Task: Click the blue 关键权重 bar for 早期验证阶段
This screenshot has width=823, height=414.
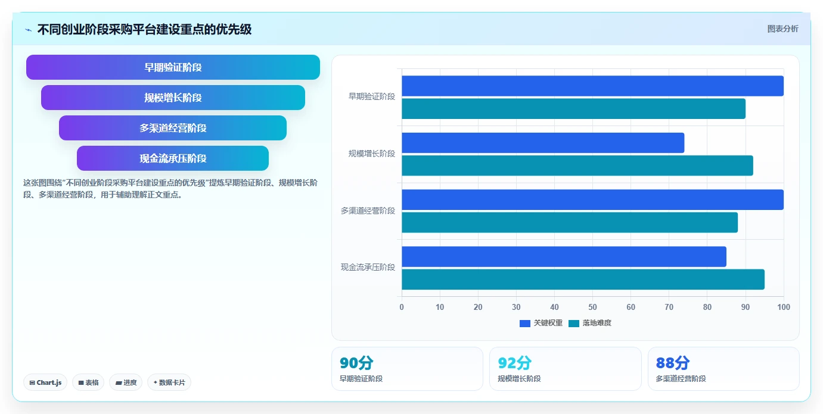Action: click(592, 86)
